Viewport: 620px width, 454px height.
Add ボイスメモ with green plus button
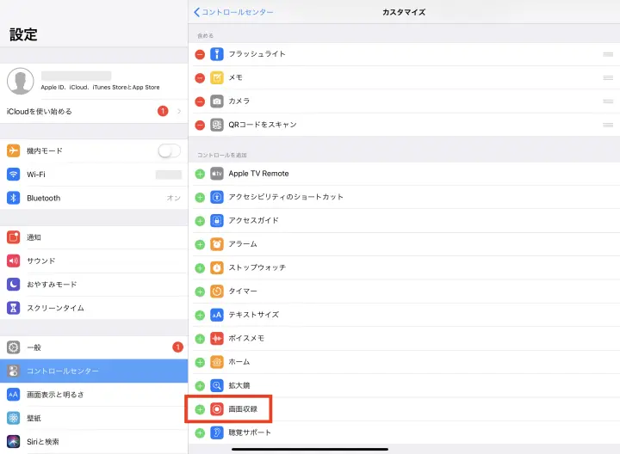pyautogui.click(x=200, y=339)
